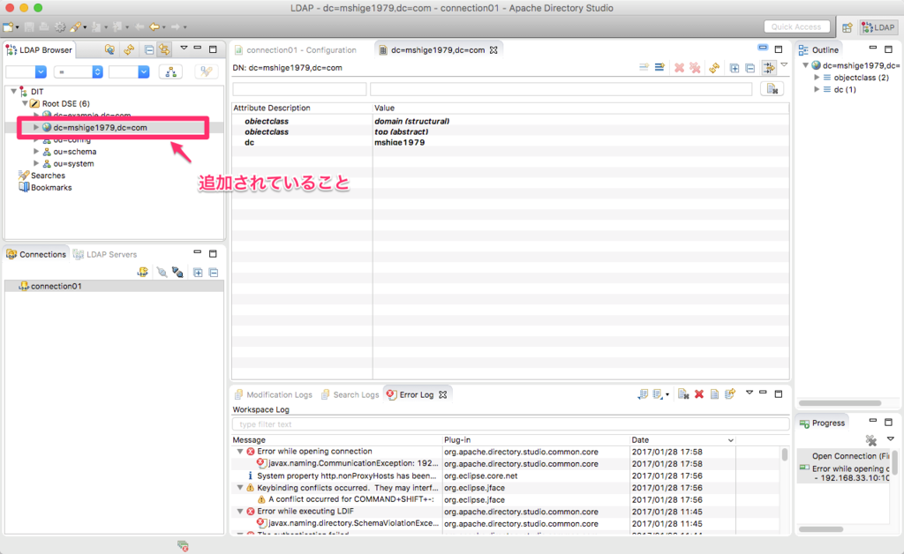
Task: Click the quick search run button
Action: pos(206,72)
